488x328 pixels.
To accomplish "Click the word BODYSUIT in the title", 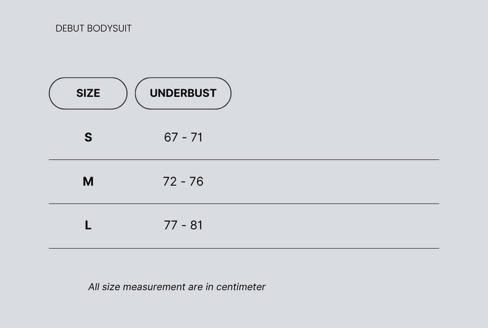I will (x=109, y=28).
